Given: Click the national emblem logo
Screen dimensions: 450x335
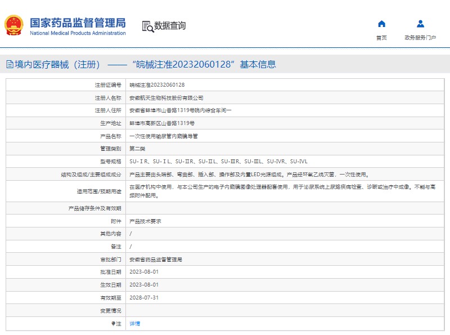Looking at the screenshot, I should coord(13,25).
